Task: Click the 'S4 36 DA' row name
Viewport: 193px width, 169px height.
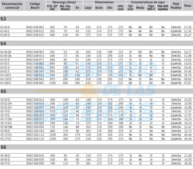Action: click(6, 52)
